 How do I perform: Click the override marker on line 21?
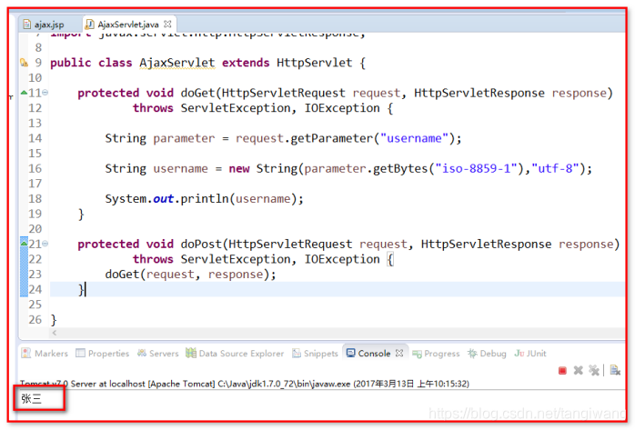pos(24,244)
